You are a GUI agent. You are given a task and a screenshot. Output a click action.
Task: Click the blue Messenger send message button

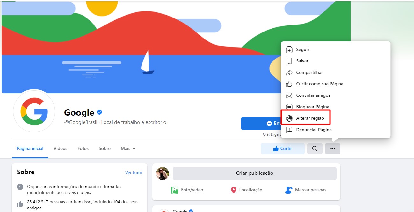pos(261,124)
